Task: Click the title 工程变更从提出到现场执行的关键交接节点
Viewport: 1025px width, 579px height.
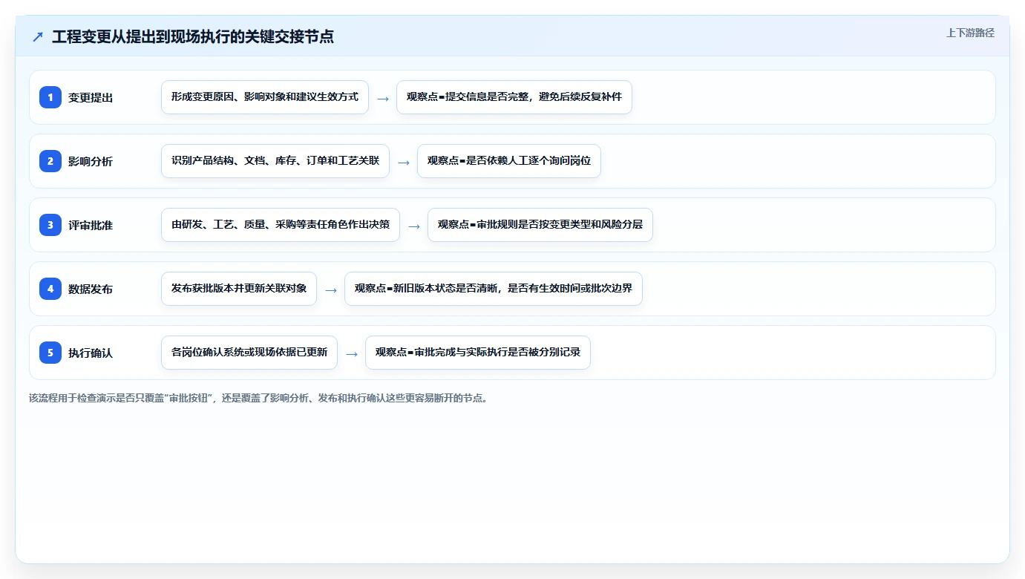Action: [193, 36]
